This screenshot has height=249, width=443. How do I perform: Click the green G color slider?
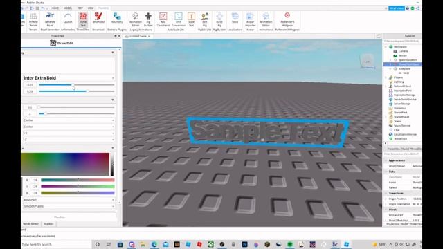[x=78, y=186]
